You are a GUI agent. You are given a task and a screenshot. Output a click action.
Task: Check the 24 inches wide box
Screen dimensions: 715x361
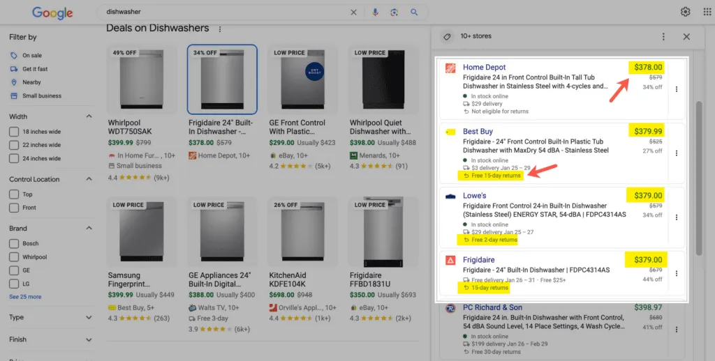point(14,158)
